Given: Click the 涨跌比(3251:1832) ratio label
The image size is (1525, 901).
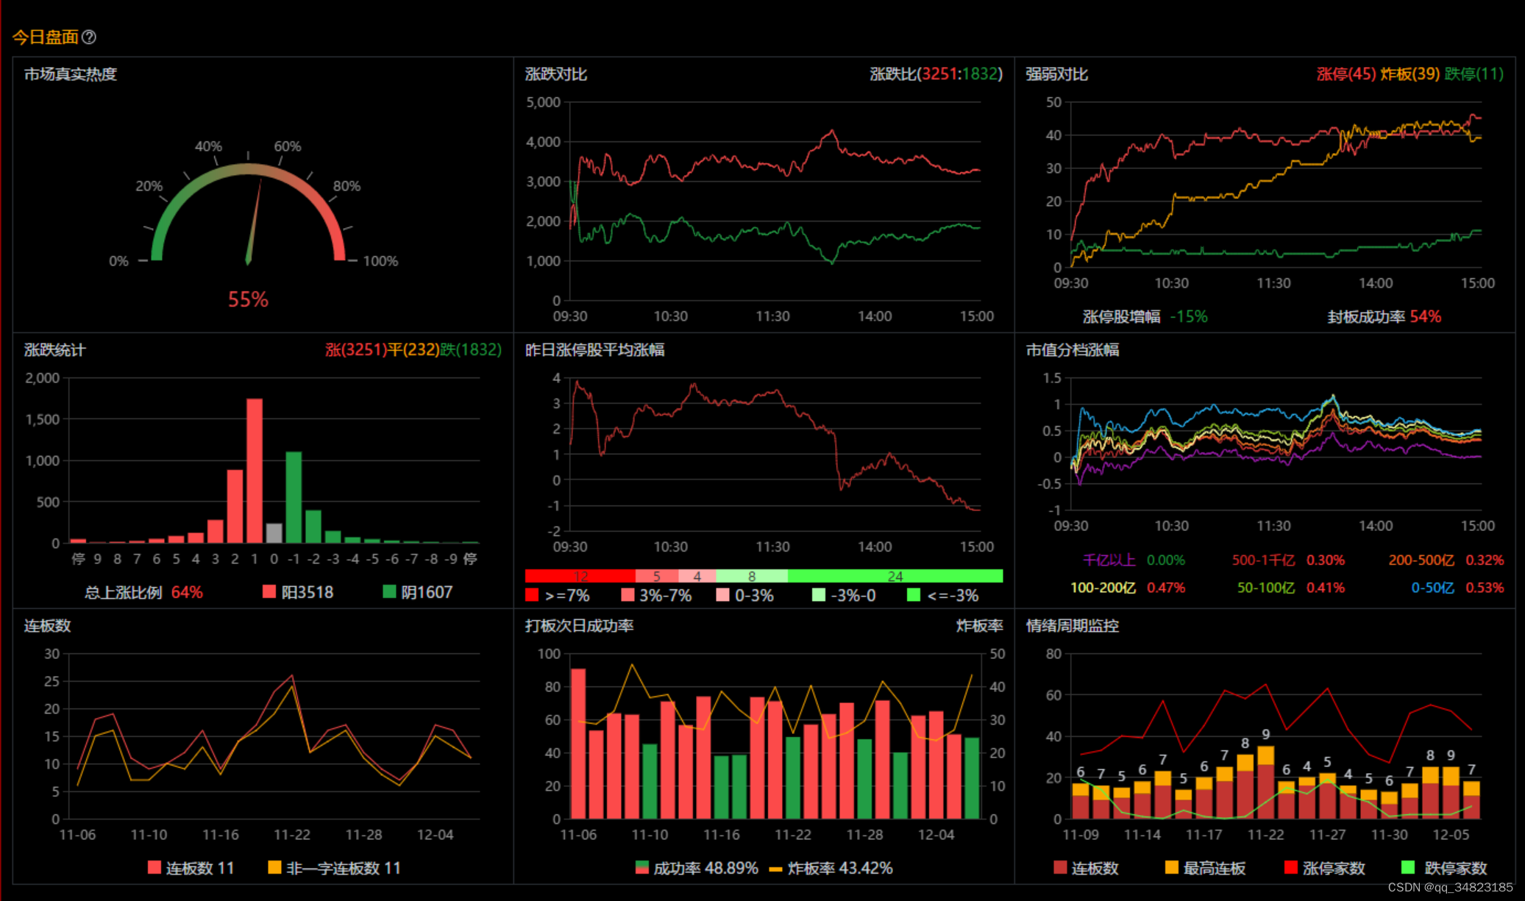Looking at the screenshot, I should click(x=936, y=74).
